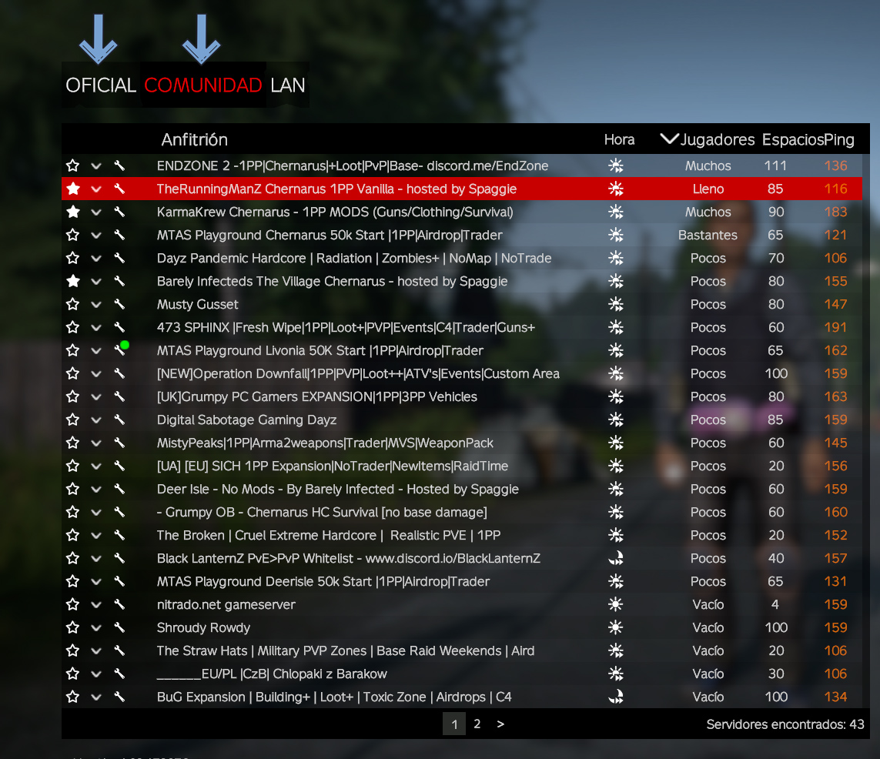This screenshot has width=880, height=759.
Task: Open the LAN servers tab
Action: 287,85
